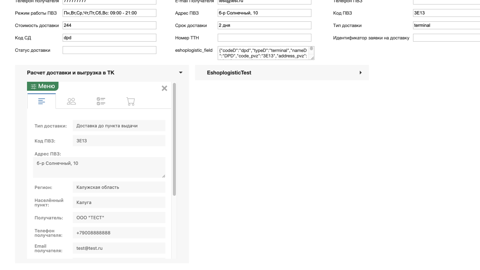480x270 pixels.
Task: Collapse the Расчет доставки и выгрузка в ТК section
Action: [x=180, y=73]
